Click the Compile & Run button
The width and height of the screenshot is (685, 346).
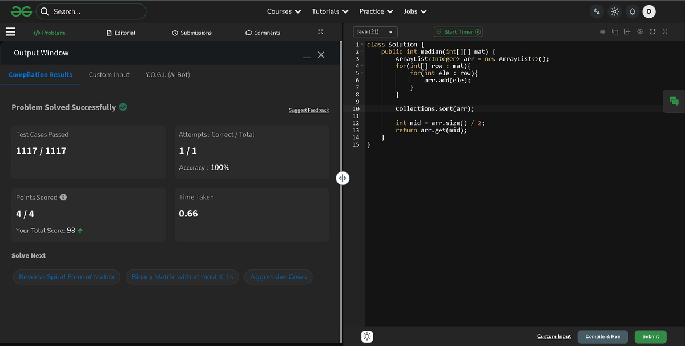[x=603, y=336]
